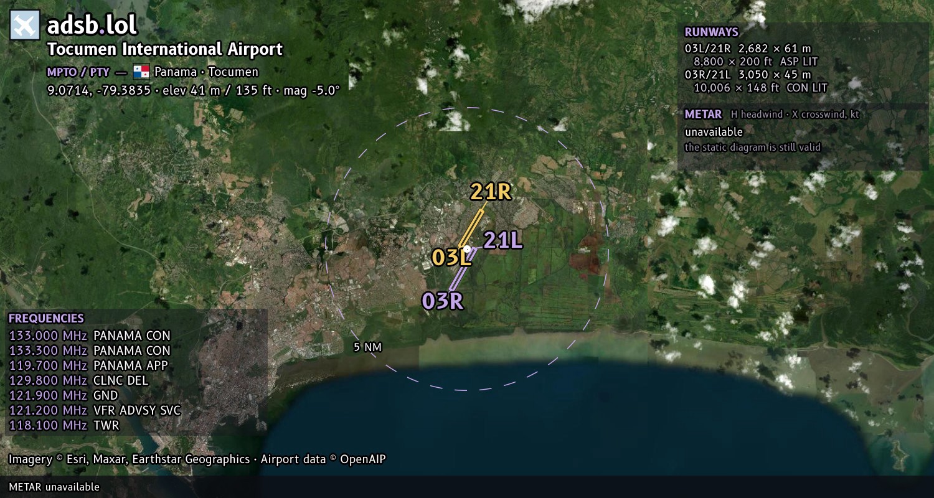The width and height of the screenshot is (934, 498).
Task: Click 'the static diagram is still valid' note
Action: [752, 148]
